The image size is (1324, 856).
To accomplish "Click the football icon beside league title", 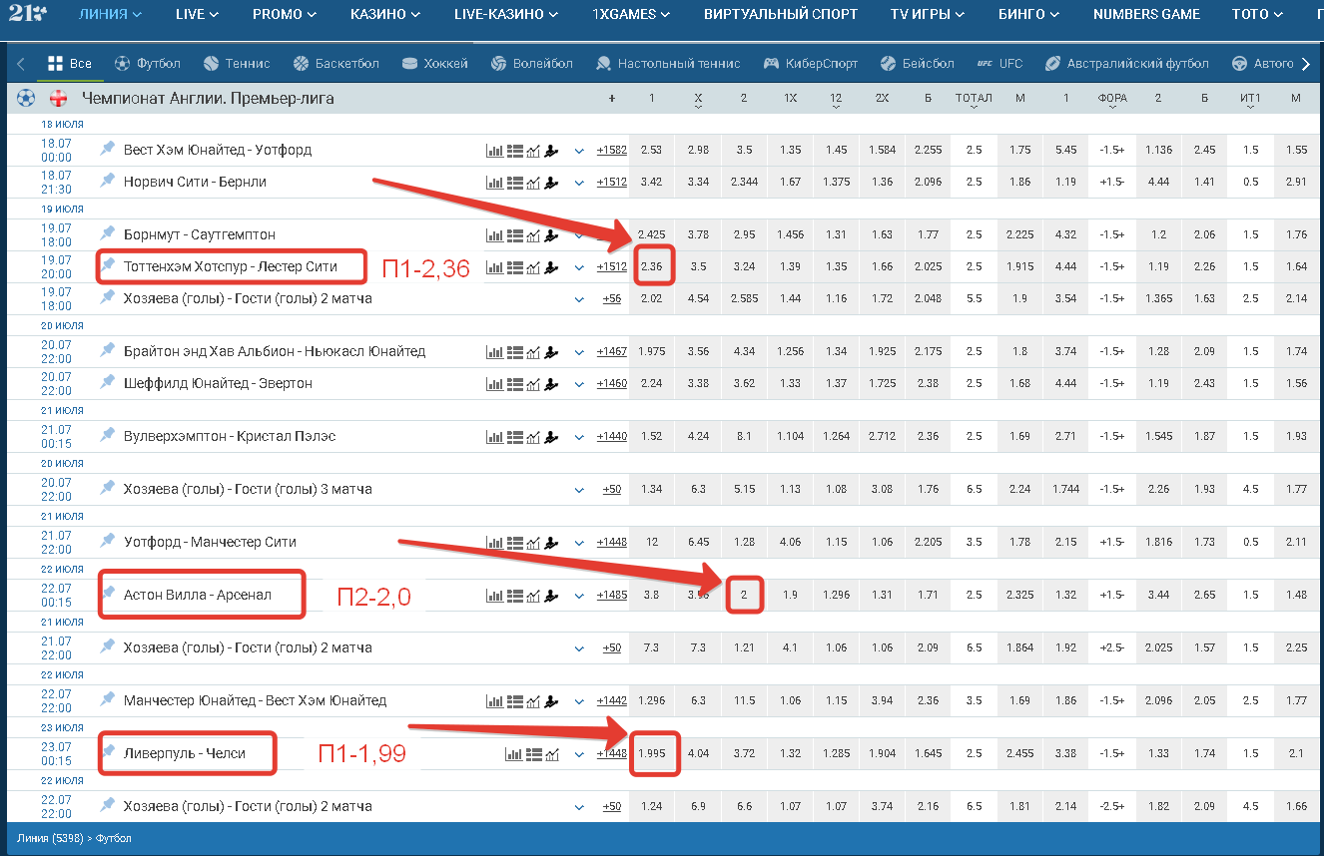I will click(27, 99).
